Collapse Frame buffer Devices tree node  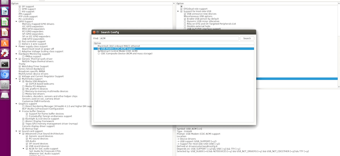click(20, 111)
